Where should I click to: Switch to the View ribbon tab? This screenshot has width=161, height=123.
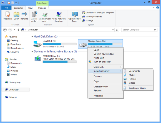[30, 8]
